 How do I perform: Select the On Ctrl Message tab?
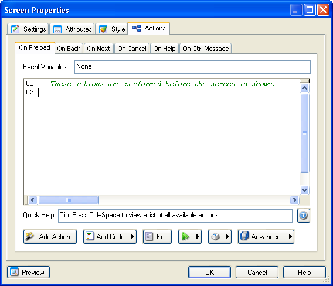tap(206, 49)
